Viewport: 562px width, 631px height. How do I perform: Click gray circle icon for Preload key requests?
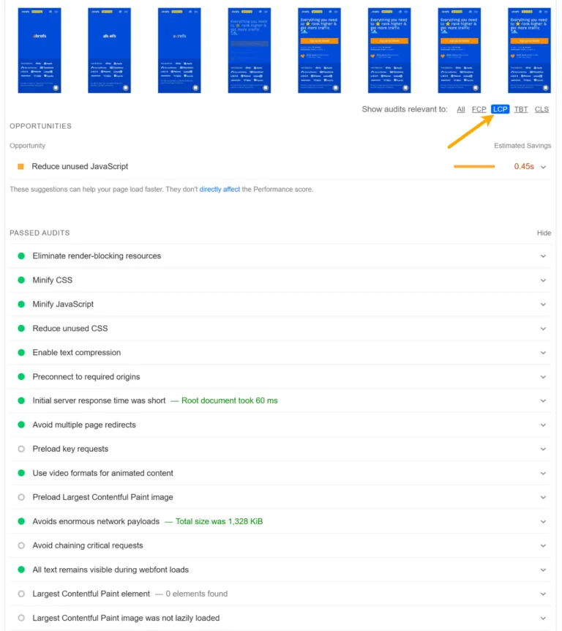21,449
